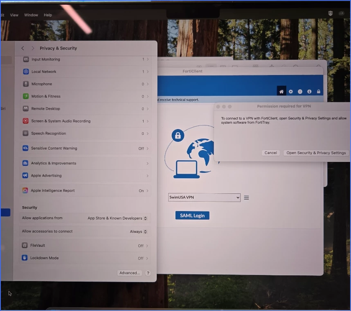Click Cancel in the VPN permission dialog
The width and height of the screenshot is (351, 311).
coord(271,153)
